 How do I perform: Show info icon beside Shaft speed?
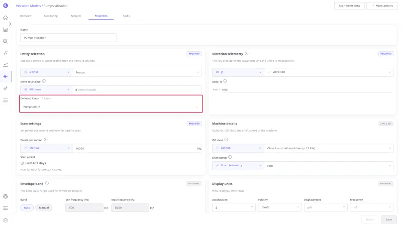(230, 157)
